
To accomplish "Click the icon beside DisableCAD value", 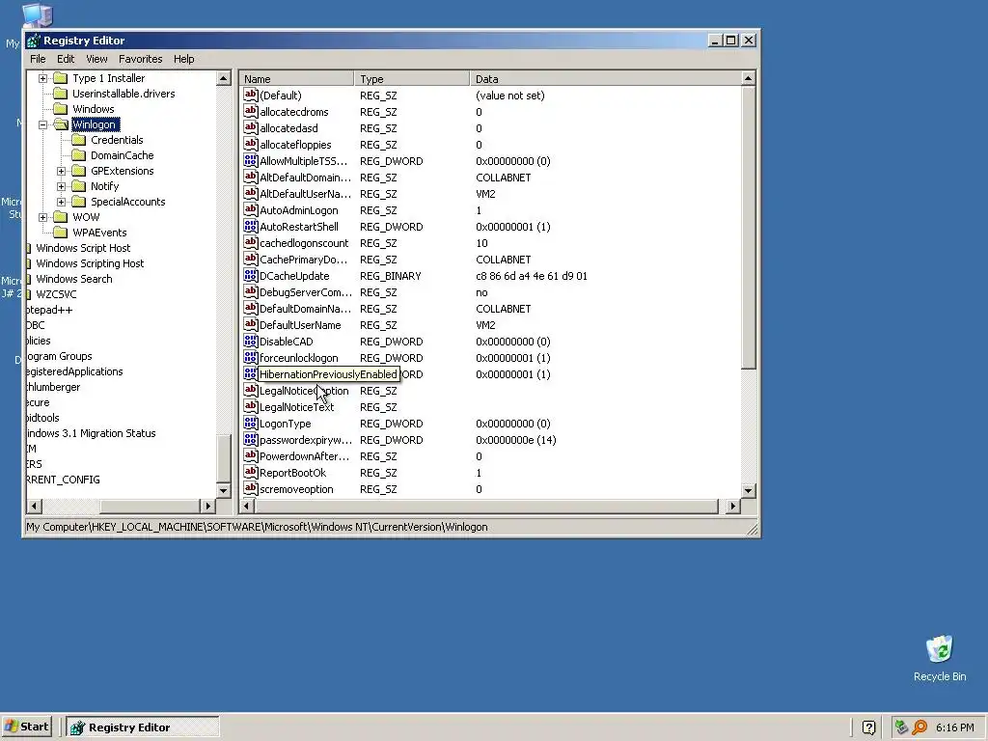I will (250, 341).
